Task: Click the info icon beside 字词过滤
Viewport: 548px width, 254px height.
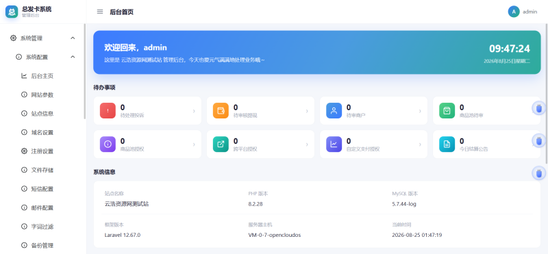Action: [x=24, y=227]
